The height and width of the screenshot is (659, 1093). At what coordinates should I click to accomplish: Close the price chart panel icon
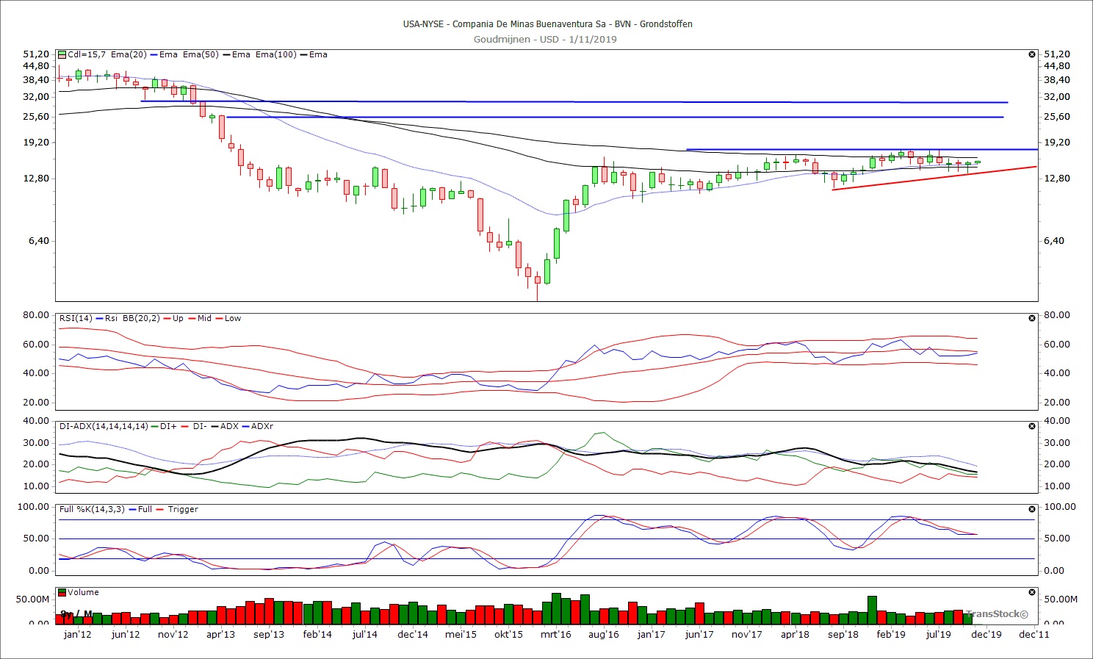(1032, 54)
